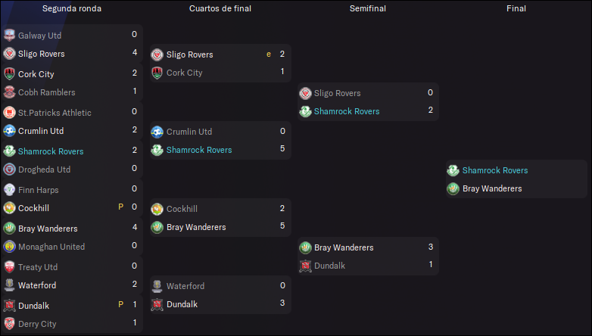Viewport: 592px width, 336px height.
Task: Click the Monaghan United club badge
Action: 9,246
